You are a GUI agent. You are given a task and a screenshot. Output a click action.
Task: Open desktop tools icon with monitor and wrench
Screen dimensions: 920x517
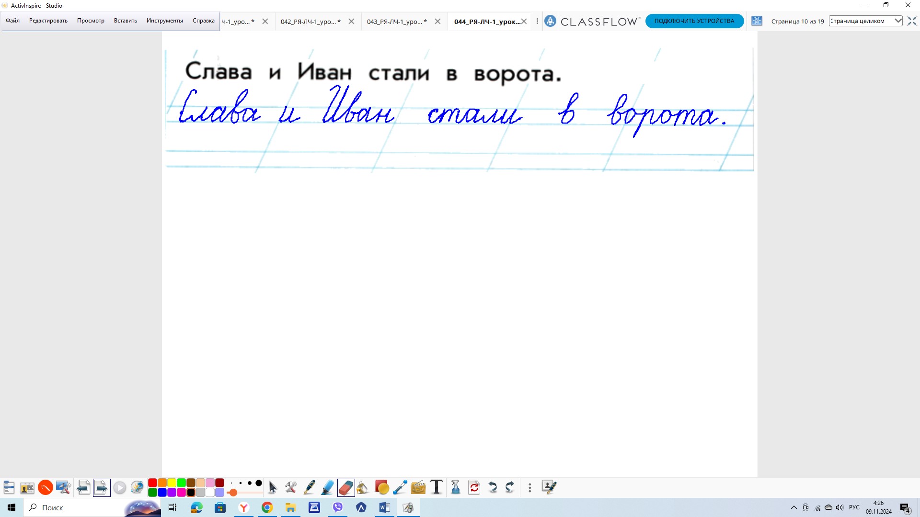click(63, 488)
